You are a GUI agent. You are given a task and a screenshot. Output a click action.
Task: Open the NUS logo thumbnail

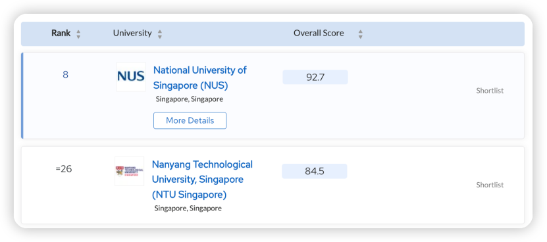131,77
